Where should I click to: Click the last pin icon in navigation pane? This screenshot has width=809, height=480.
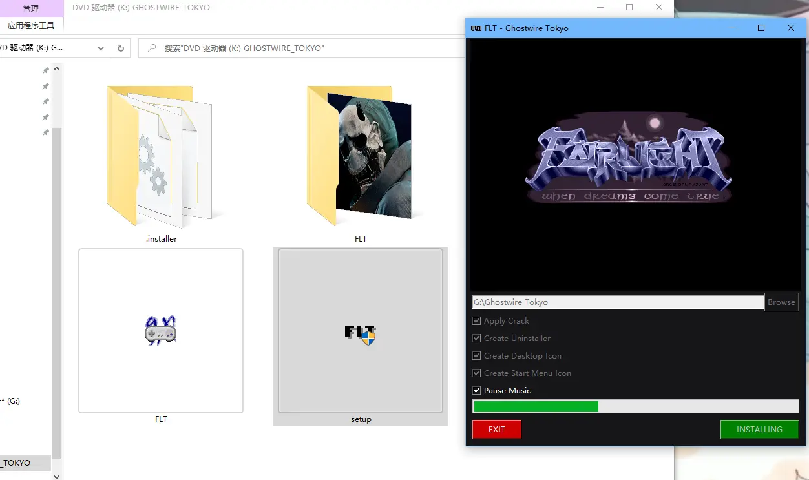pyautogui.click(x=45, y=132)
